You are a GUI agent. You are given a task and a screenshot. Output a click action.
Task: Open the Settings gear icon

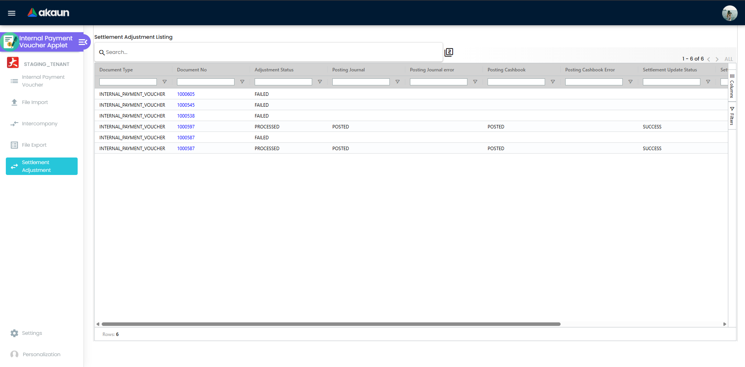[x=14, y=333]
